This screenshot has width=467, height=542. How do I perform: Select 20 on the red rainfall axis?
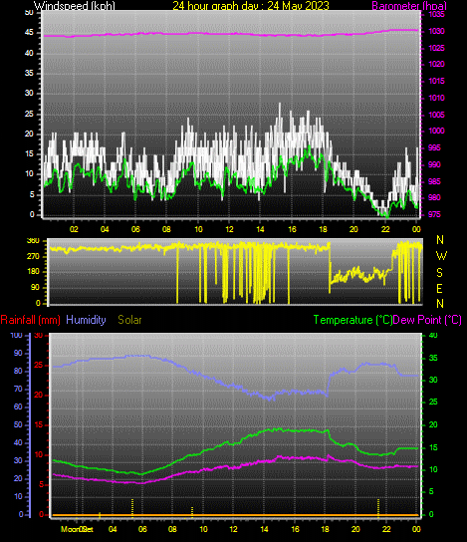tap(39, 396)
